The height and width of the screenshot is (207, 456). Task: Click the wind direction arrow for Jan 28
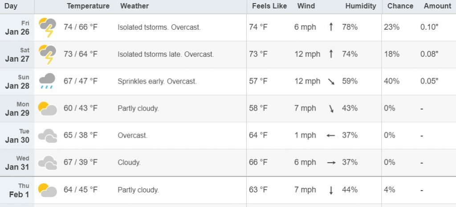tap(331, 81)
